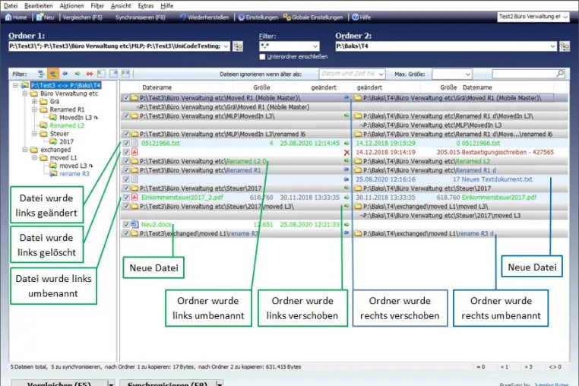Click the magnifier search icon
579x386 pixels.
click(x=560, y=74)
